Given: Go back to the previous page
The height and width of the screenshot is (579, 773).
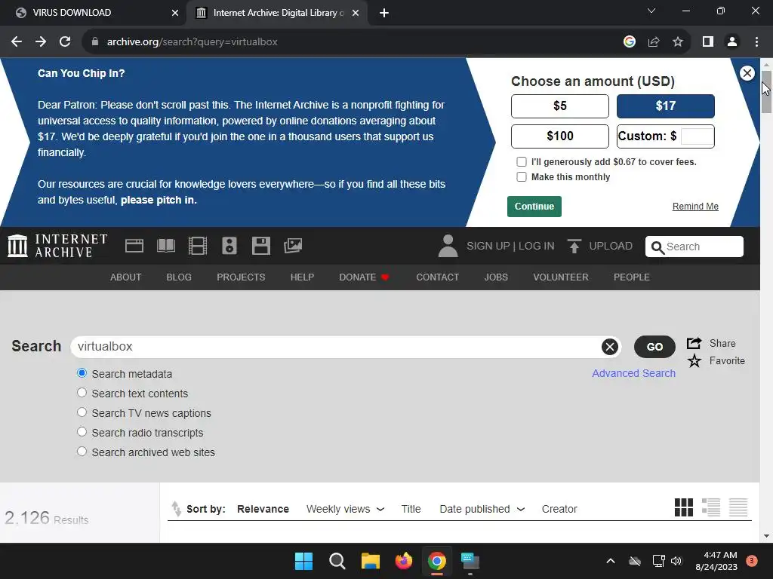Looking at the screenshot, I should (17, 42).
